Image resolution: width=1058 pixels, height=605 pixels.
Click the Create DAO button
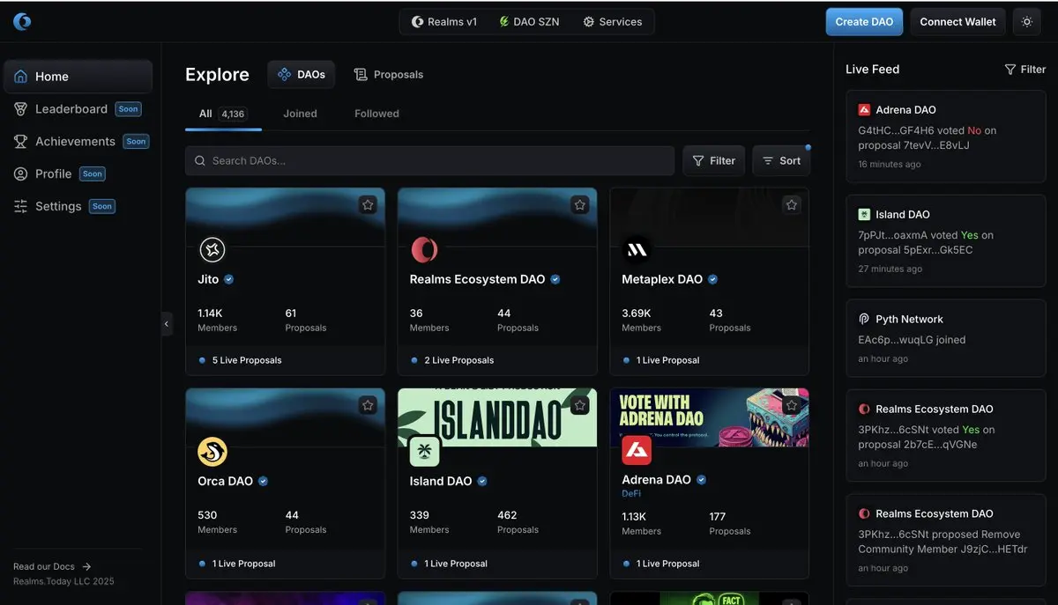pyautogui.click(x=864, y=22)
